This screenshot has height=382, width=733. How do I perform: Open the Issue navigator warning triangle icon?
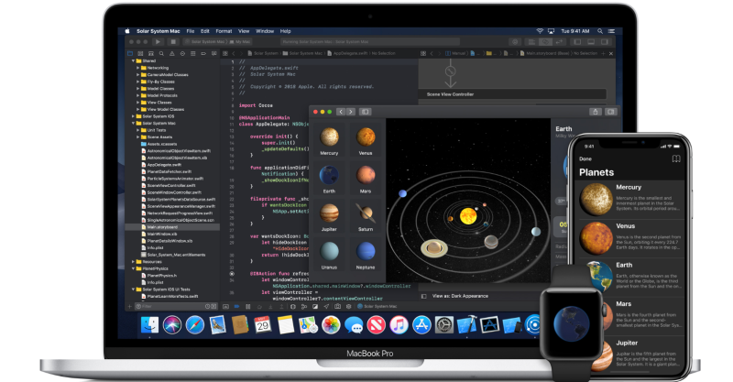172,53
